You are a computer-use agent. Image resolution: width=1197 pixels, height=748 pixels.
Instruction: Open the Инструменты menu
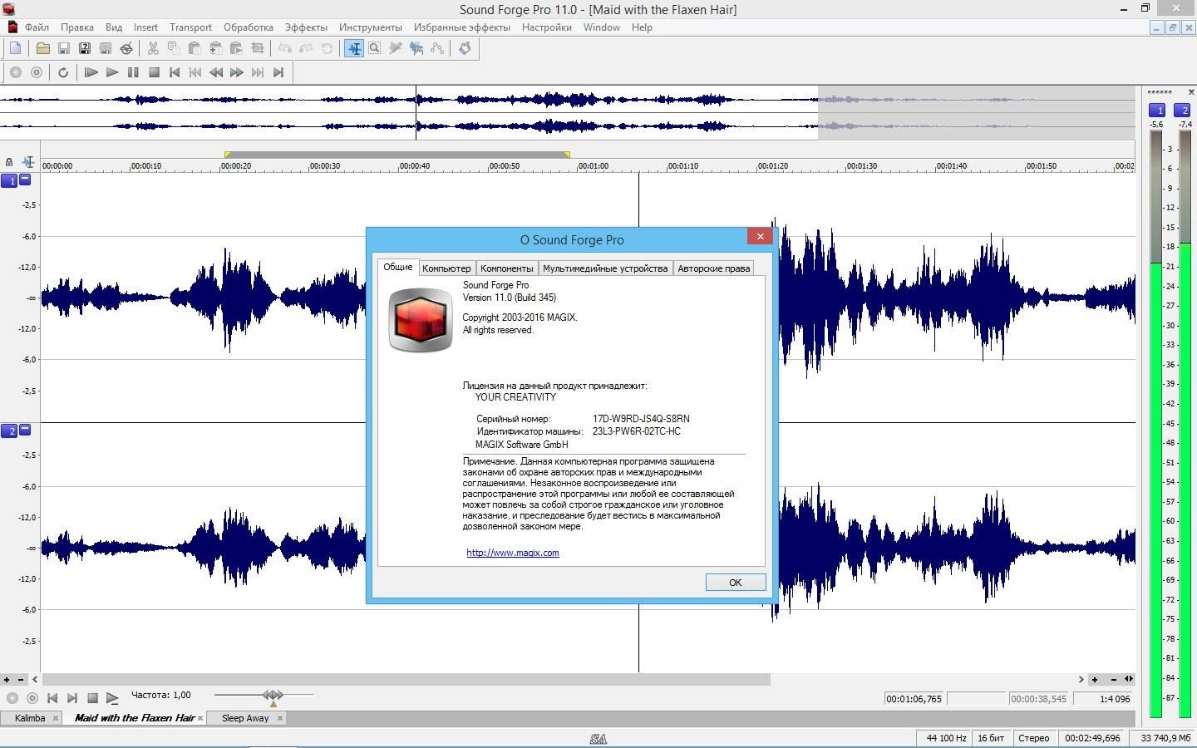pyautogui.click(x=371, y=27)
